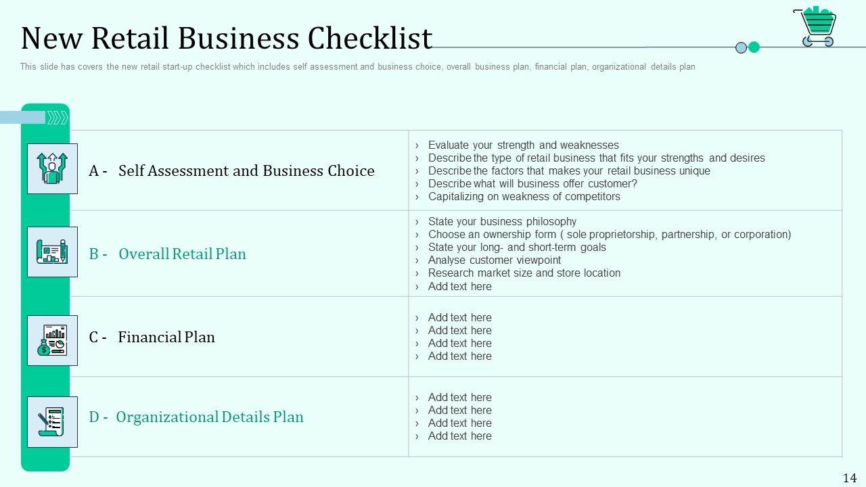Select the Self Assessment arrows icon
The height and width of the screenshot is (487, 866).
coord(52,169)
